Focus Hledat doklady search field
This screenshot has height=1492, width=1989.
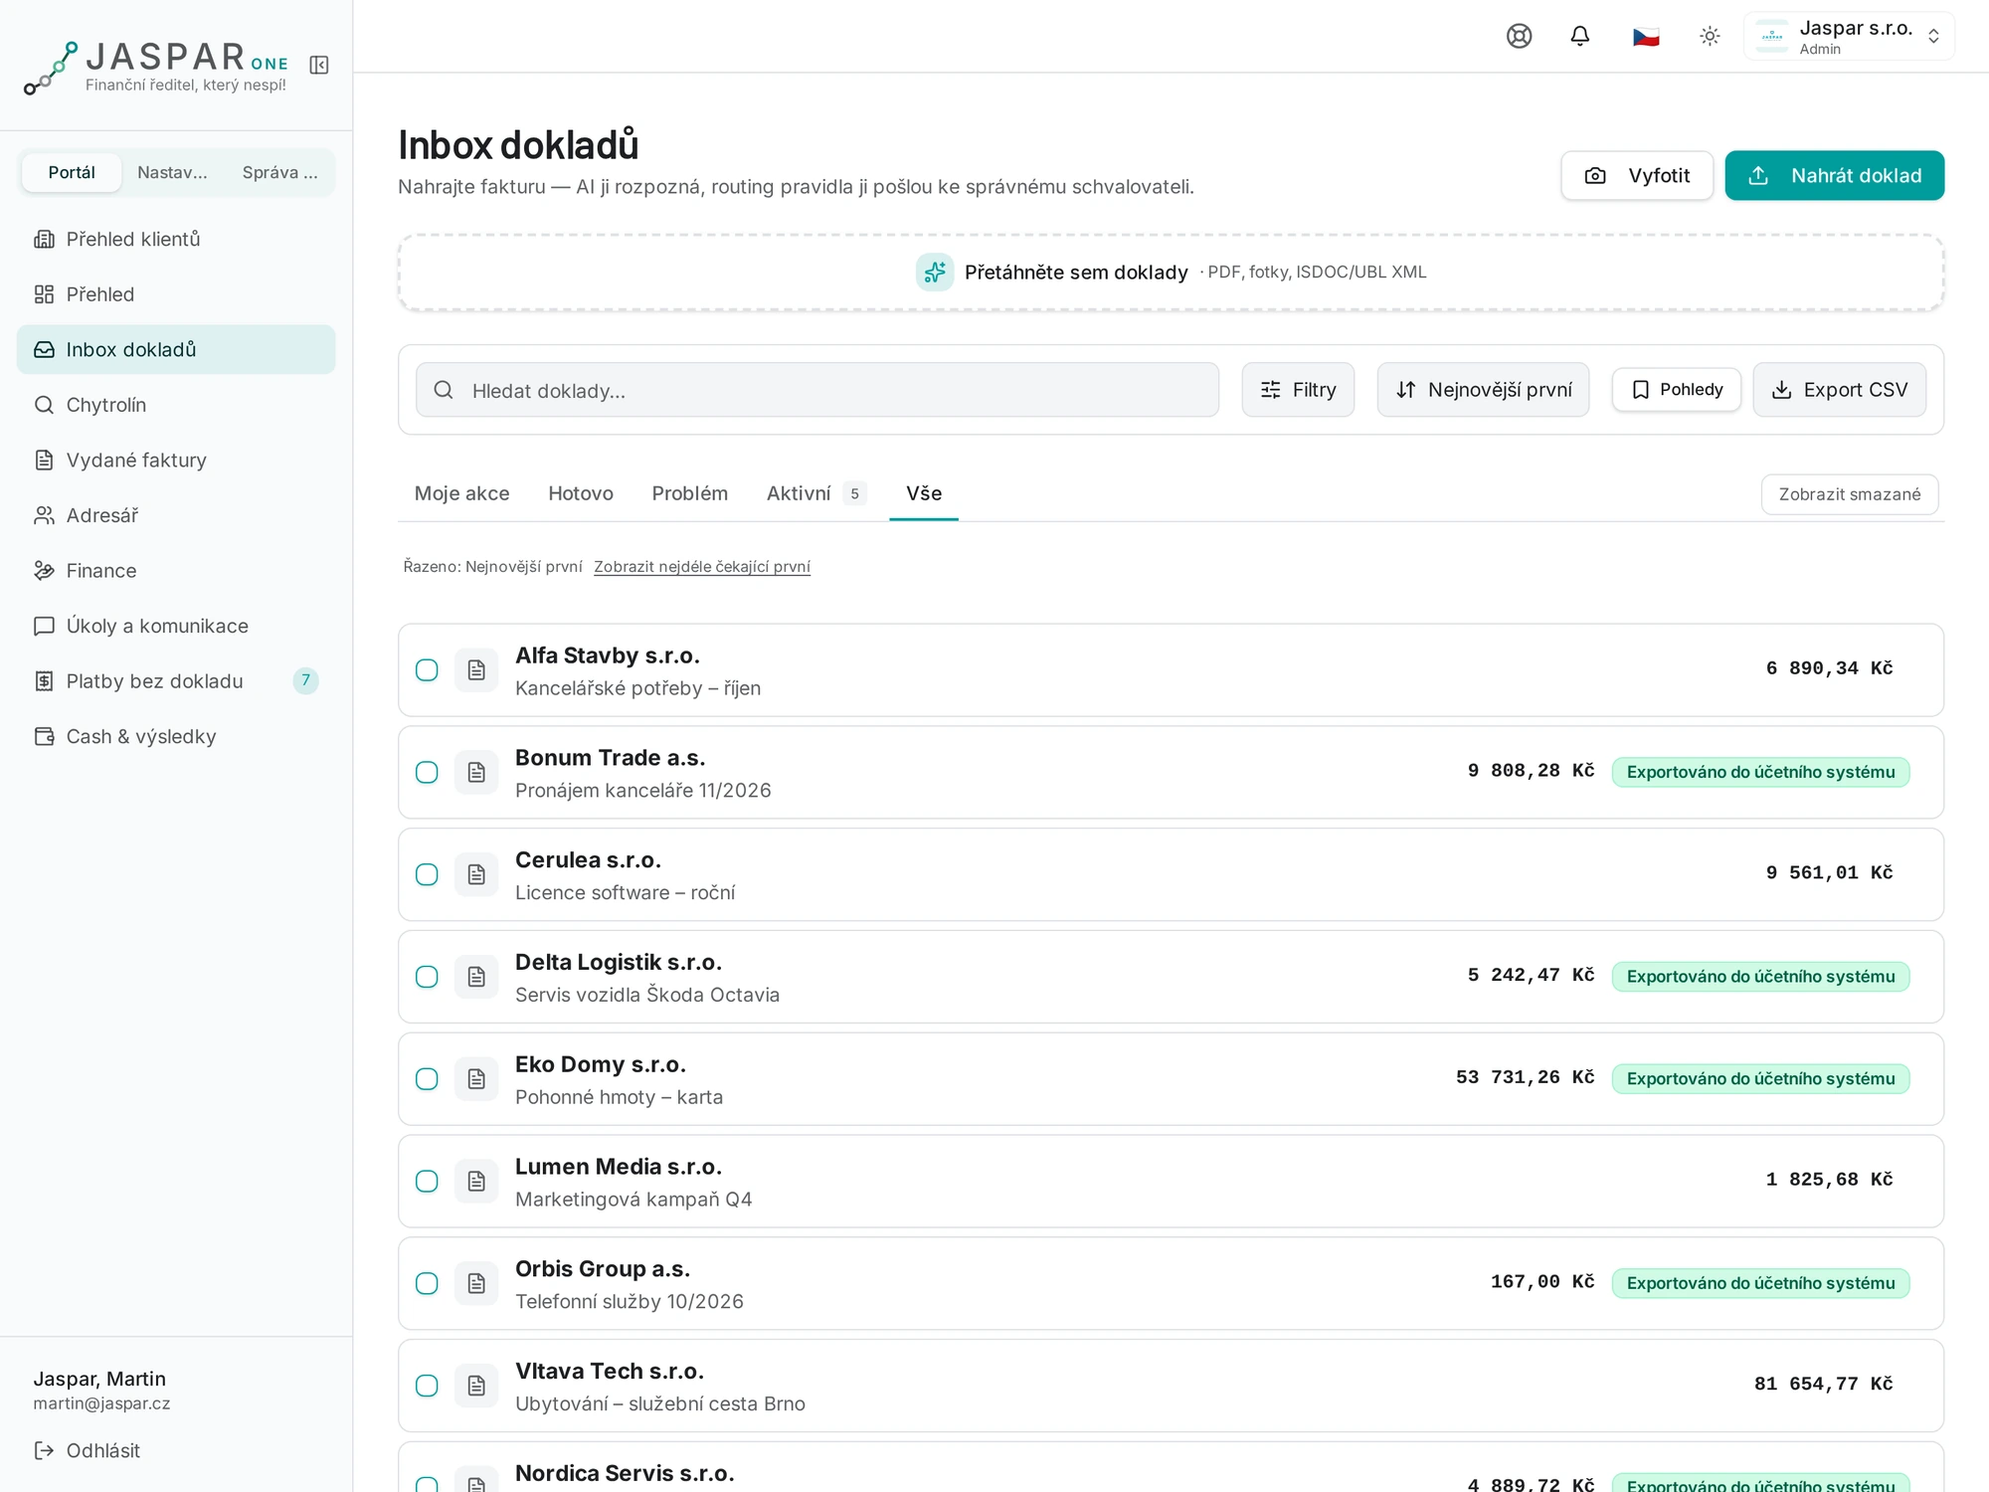click(x=817, y=390)
